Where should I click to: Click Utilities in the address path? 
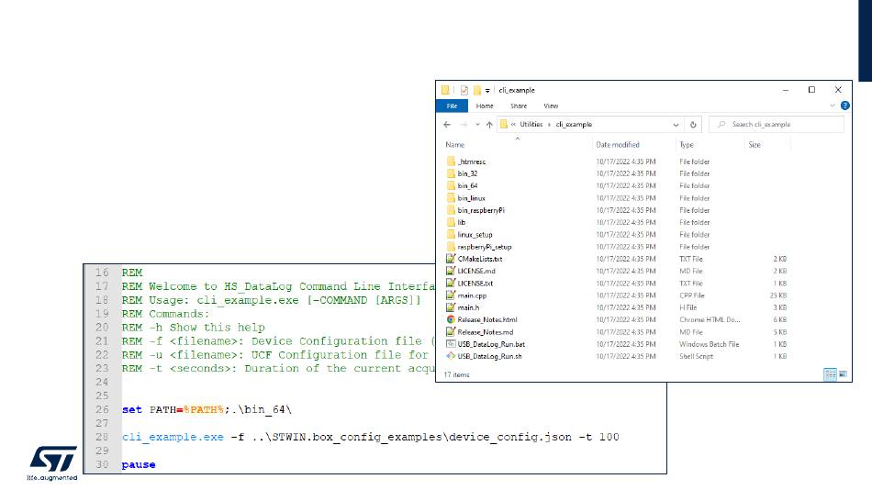pos(531,125)
